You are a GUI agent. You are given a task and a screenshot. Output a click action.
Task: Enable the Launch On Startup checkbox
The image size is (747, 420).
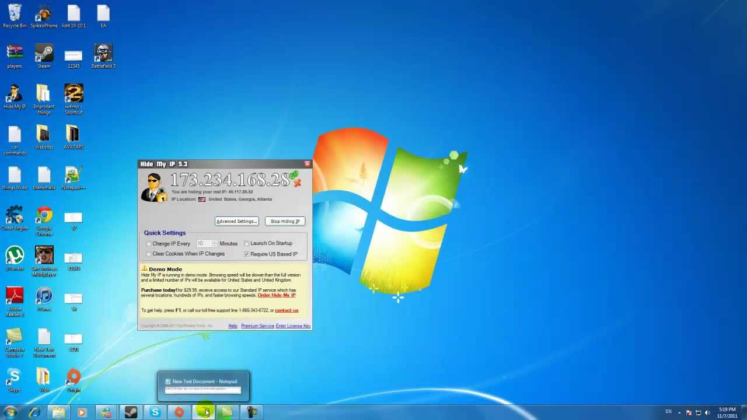(x=246, y=244)
